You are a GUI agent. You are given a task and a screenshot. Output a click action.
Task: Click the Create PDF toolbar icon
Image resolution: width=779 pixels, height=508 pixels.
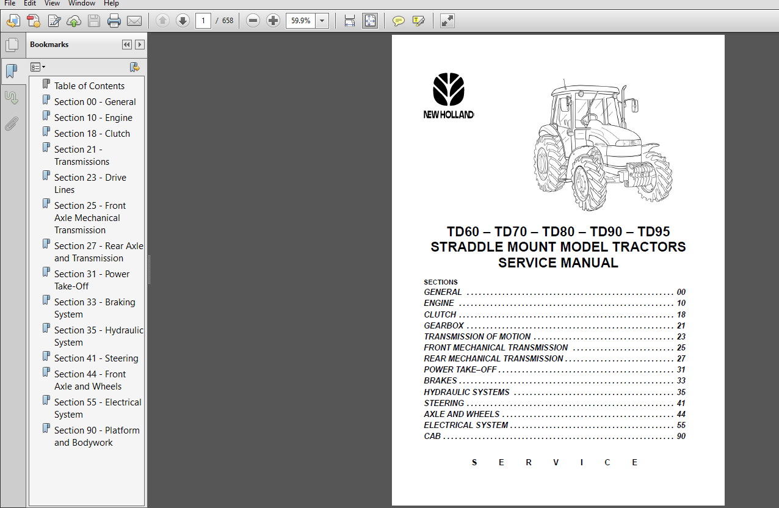tap(34, 21)
